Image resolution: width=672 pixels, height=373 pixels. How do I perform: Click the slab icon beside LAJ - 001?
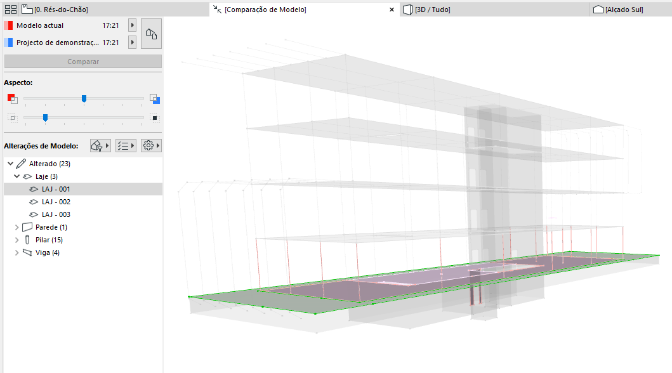(x=34, y=189)
